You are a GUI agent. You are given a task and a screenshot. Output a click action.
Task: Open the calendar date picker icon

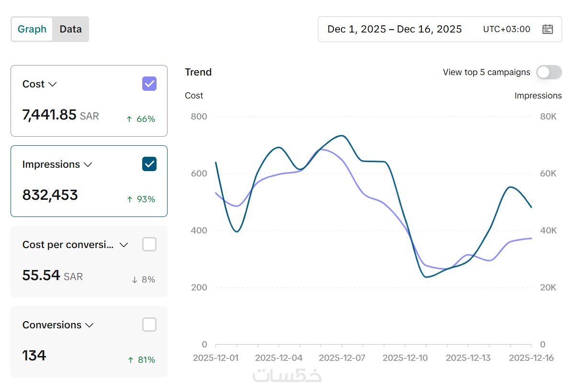click(547, 29)
